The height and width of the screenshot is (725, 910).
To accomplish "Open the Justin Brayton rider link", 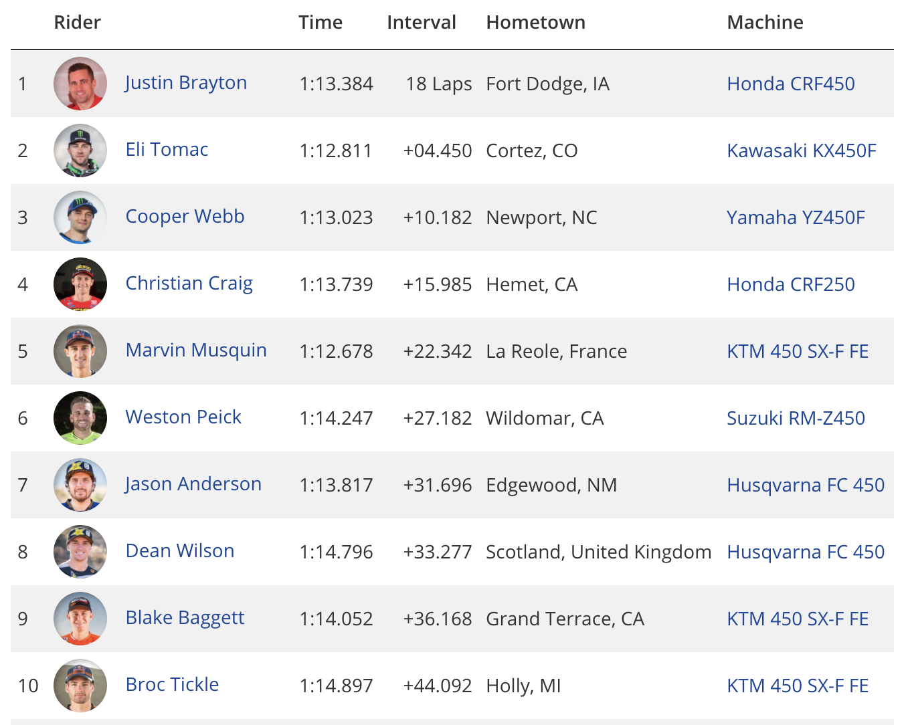I will 186,83.
